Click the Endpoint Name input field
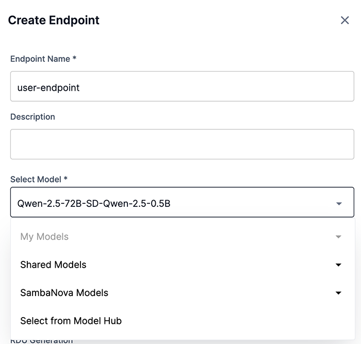 coord(182,87)
